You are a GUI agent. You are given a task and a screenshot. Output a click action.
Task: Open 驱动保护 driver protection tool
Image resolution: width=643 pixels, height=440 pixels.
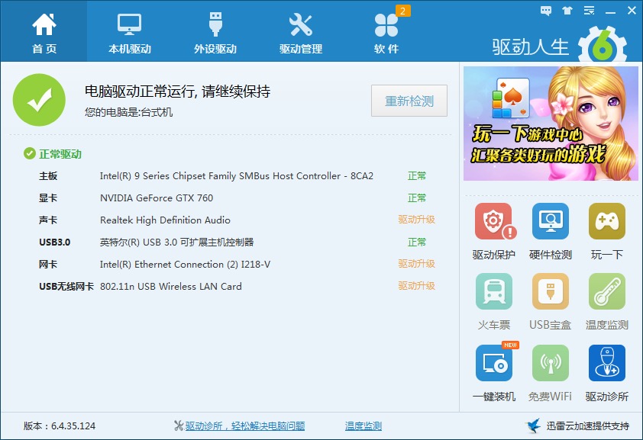coord(494,222)
